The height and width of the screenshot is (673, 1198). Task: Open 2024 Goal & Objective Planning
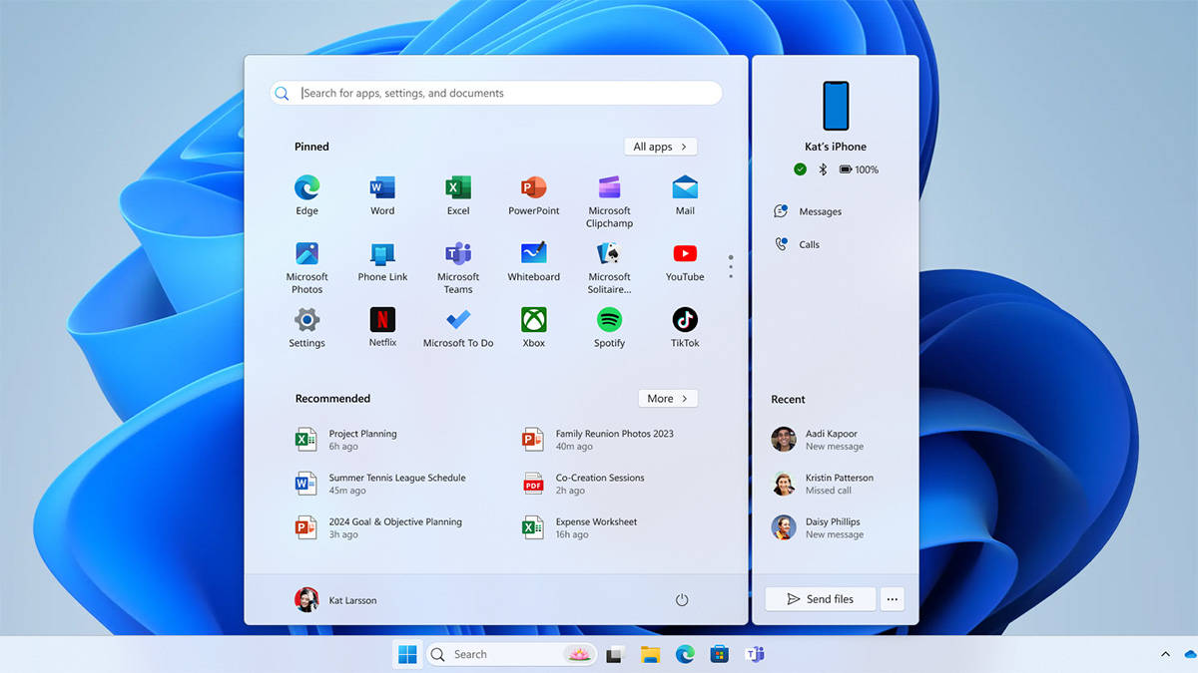click(x=378, y=527)
